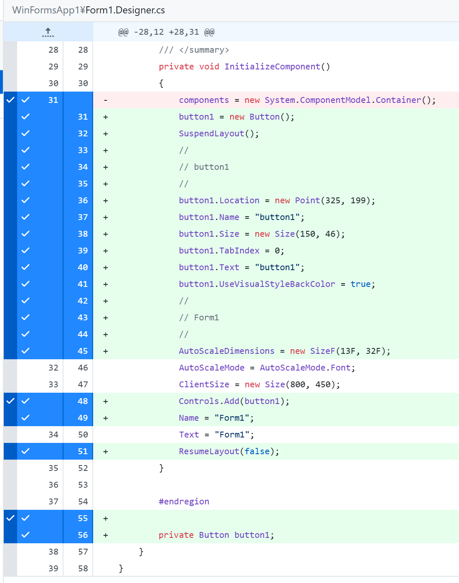Viewport: 459px width, 583px height.
Task: Uncheck the '// button1' comment line checkmark
Action: pos(25,167)
